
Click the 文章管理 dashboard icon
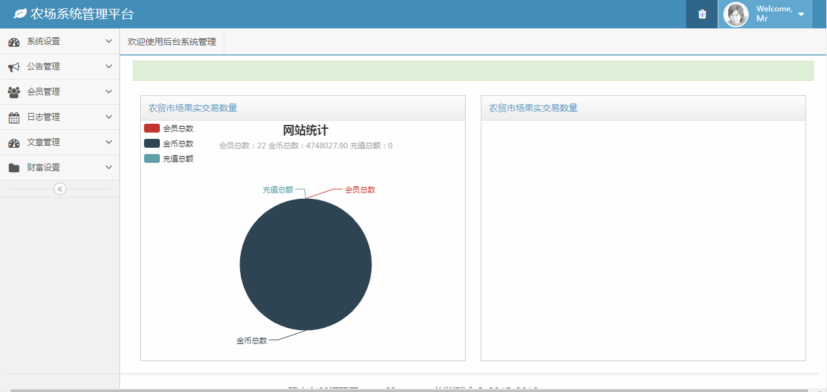[14, 143]
